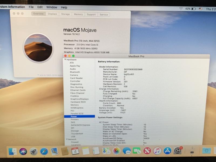
Task: Select Hardware RAID in the sidebar
Action: pos(78,102)
